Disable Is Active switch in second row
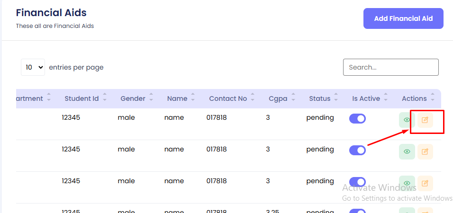 pos(357,150)
